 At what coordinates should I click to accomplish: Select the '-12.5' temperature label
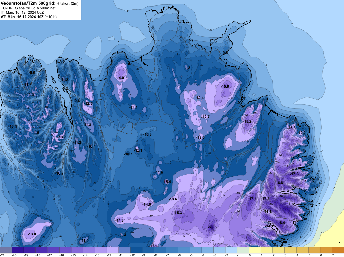pyautogui.click(x=88, y=104)
